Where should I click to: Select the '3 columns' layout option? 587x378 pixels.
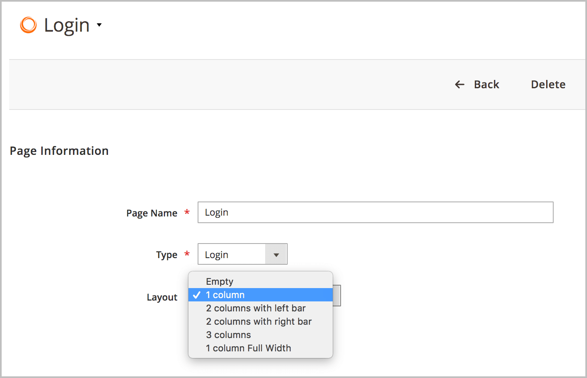[x=228, y=335]
